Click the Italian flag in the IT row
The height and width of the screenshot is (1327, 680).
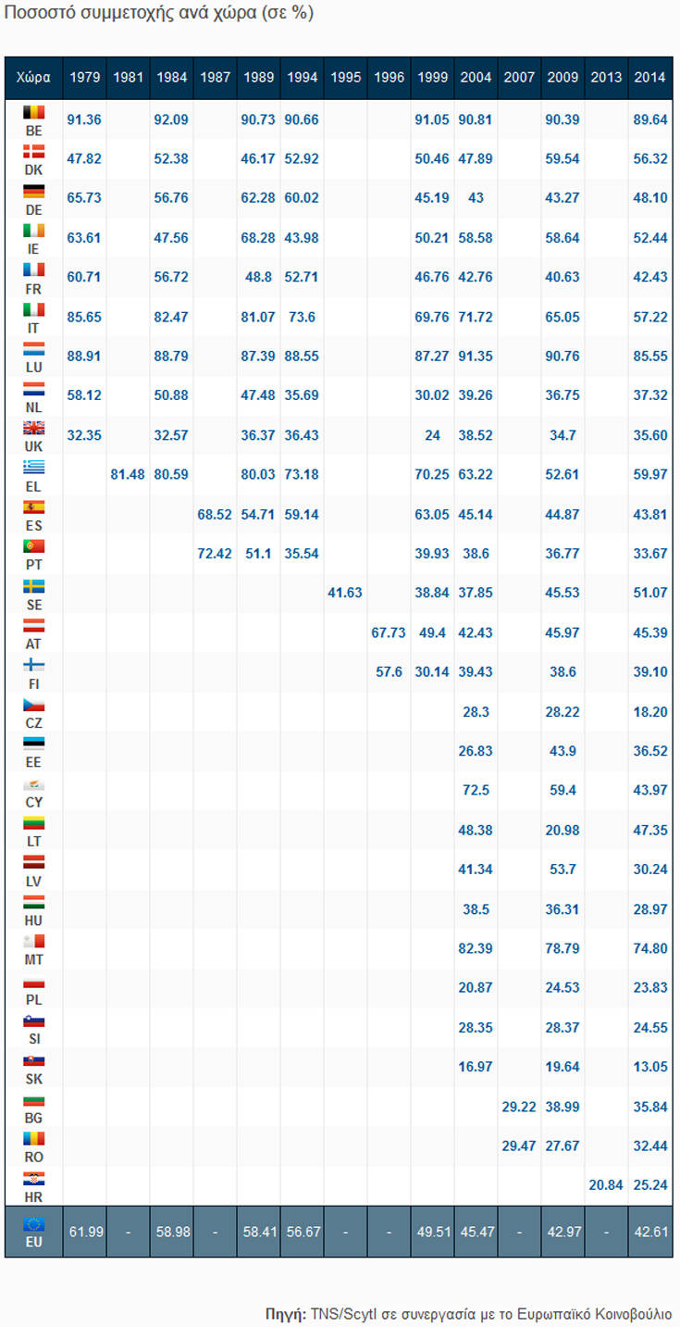tap(33, 309)
